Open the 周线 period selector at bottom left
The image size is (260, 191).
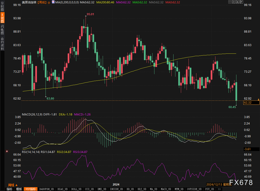coord(13,185)
